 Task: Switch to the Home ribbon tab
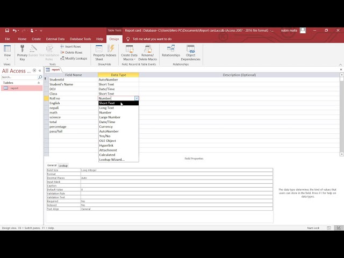tap(22, 39)
